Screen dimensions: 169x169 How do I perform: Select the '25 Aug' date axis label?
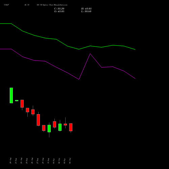click(27, 161)
